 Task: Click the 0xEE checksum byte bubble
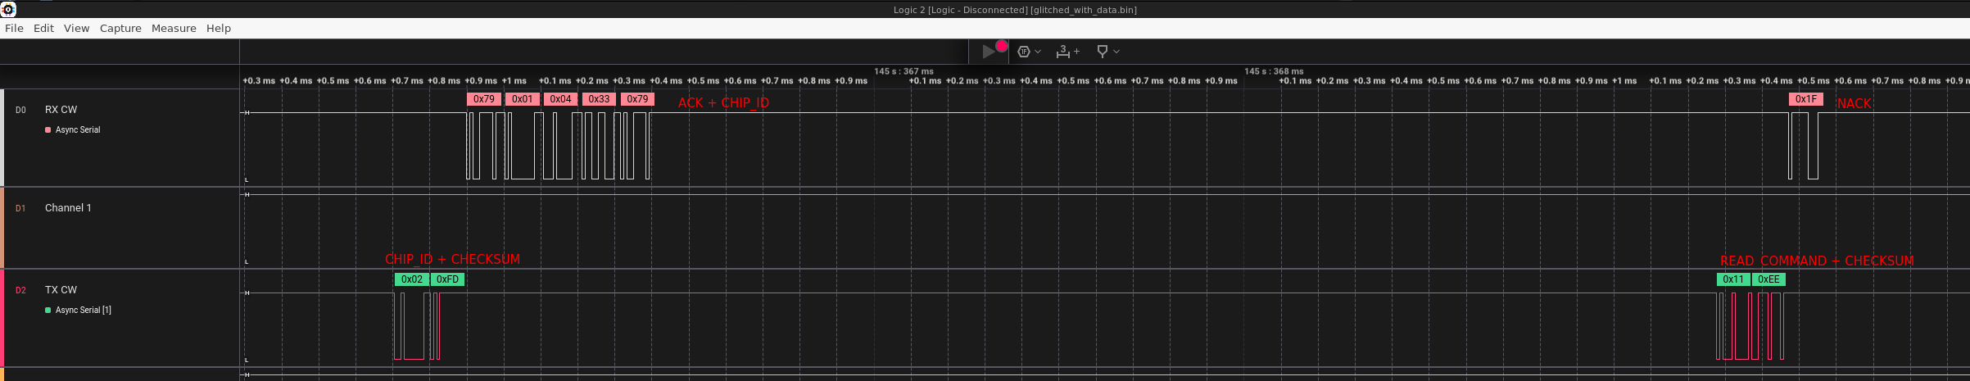click(1768, 279)
